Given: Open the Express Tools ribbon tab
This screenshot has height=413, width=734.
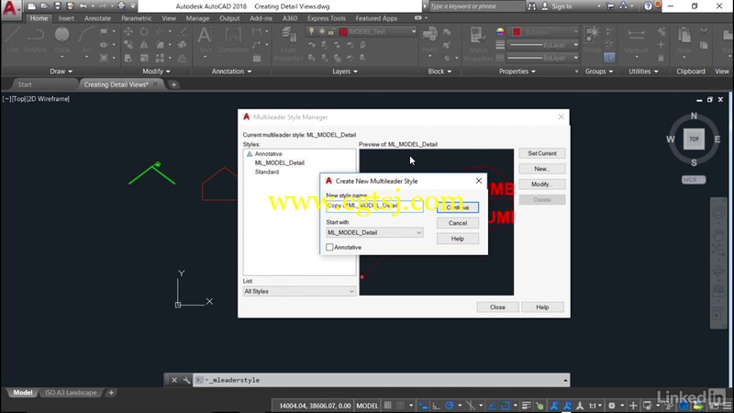Looking at the screenshot, I should pos(327,18).
